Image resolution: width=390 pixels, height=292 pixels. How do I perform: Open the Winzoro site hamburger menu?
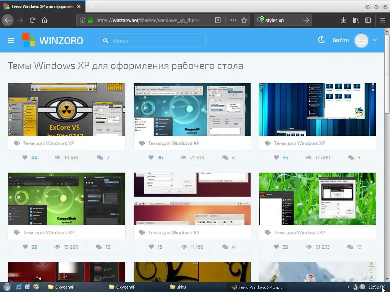pyautogui.click(x=11, y=40)
